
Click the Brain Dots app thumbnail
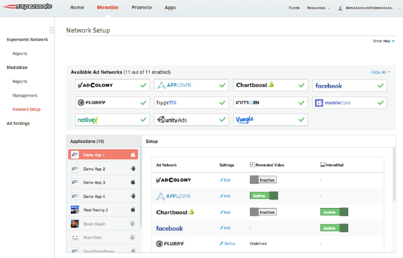pos(75,237)
